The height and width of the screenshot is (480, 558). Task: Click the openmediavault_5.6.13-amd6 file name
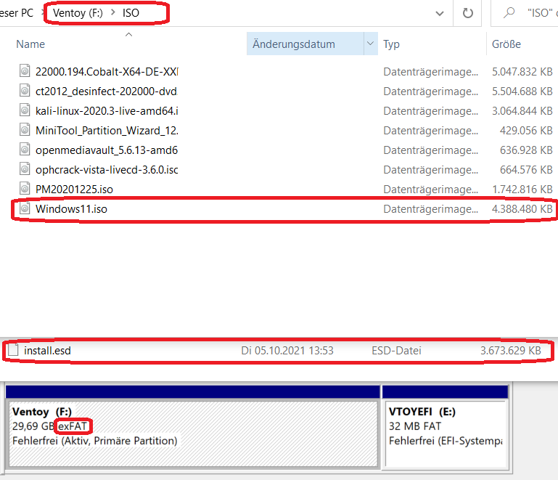click(x=107, y=150)
